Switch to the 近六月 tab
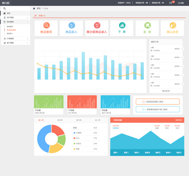 tap(79, 120)
